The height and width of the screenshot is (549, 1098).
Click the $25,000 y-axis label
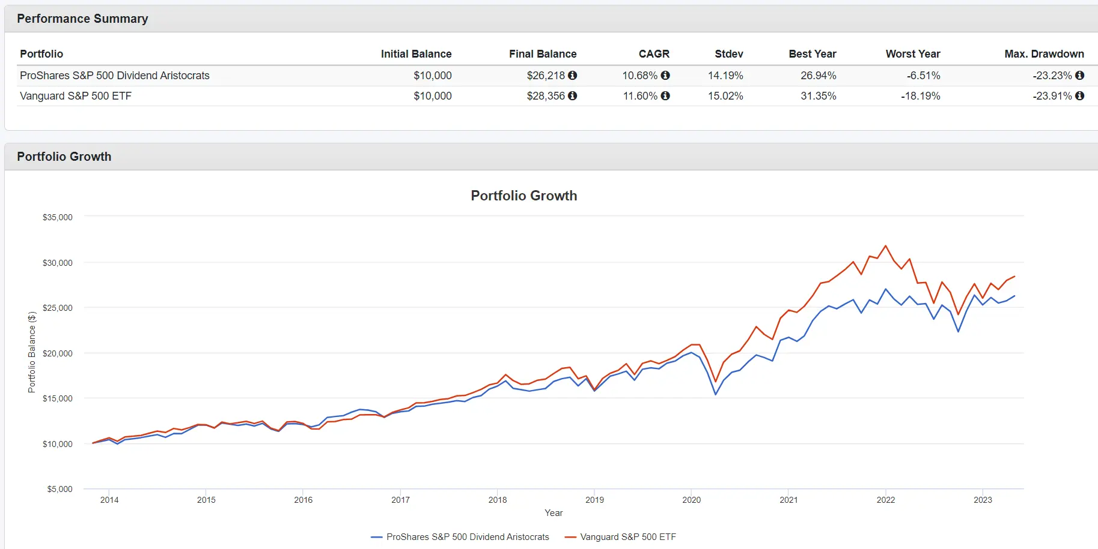click(58, 308)
